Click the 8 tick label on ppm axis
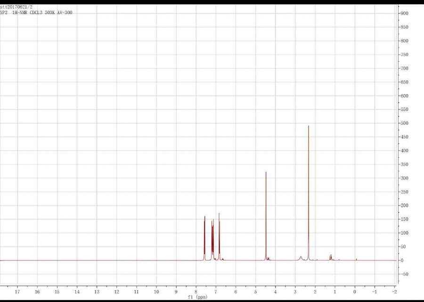The width and height of the screenshot is (424, 302). (x=196, y=292)
